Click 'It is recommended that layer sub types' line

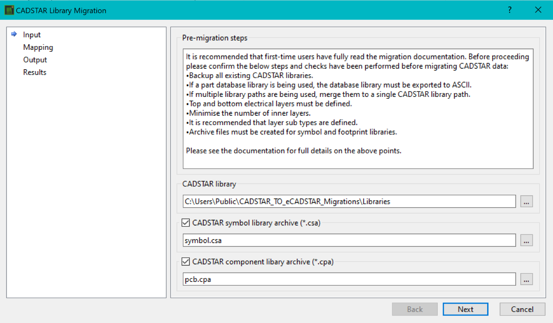click(x=272, y=122)
